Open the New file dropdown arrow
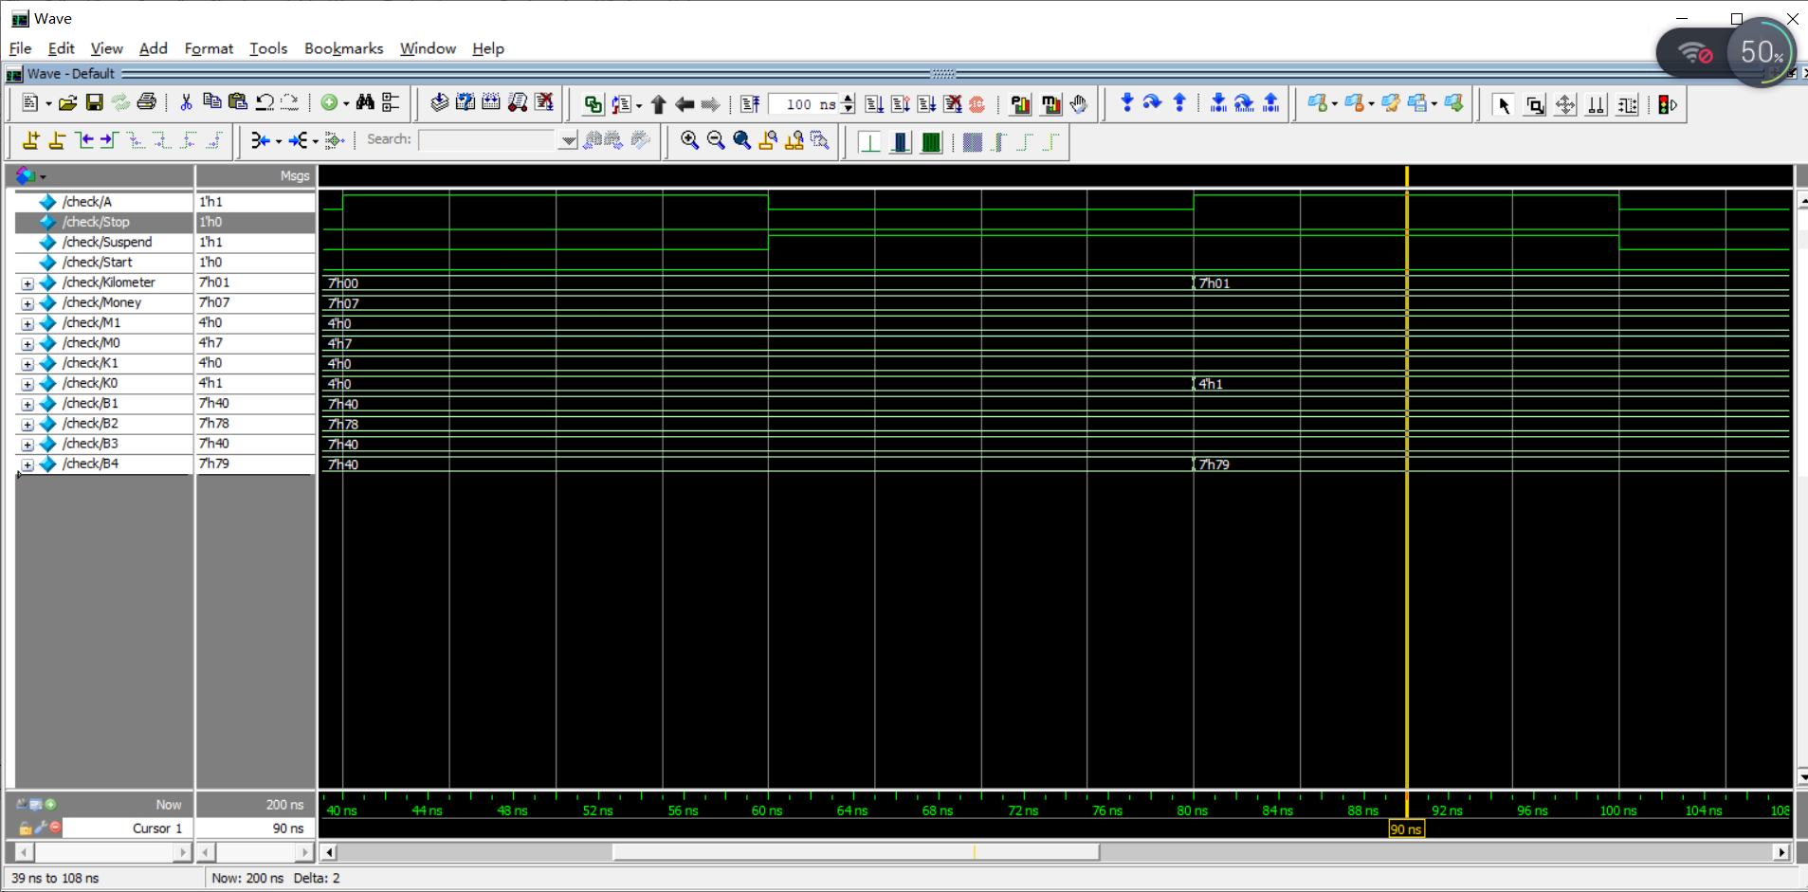Image resolution: width=1808 pixels, height=892 pixels. coord(48,103)
